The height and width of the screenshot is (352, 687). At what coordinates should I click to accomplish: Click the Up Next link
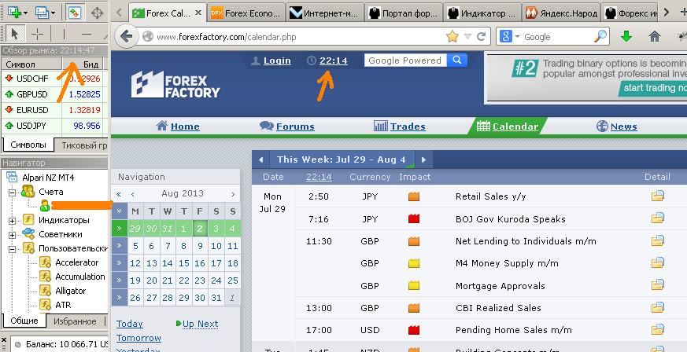(x=200, y=324)
